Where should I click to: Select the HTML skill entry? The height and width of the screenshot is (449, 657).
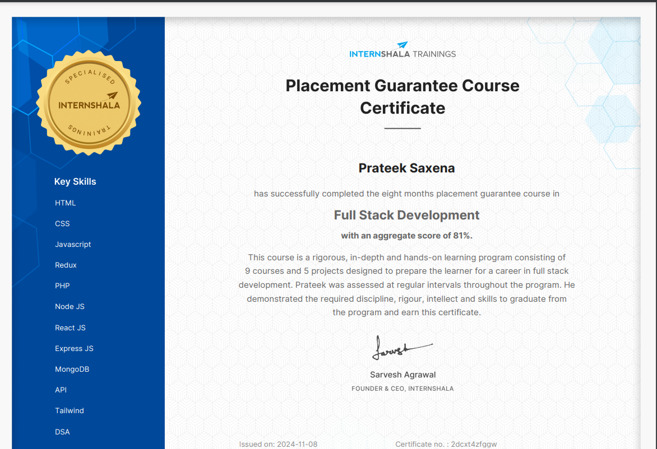pyautogui.click(x=66, y=203)
